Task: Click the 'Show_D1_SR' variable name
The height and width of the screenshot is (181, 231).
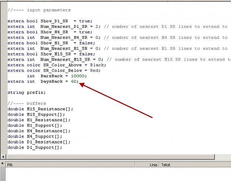Action: 54,21
